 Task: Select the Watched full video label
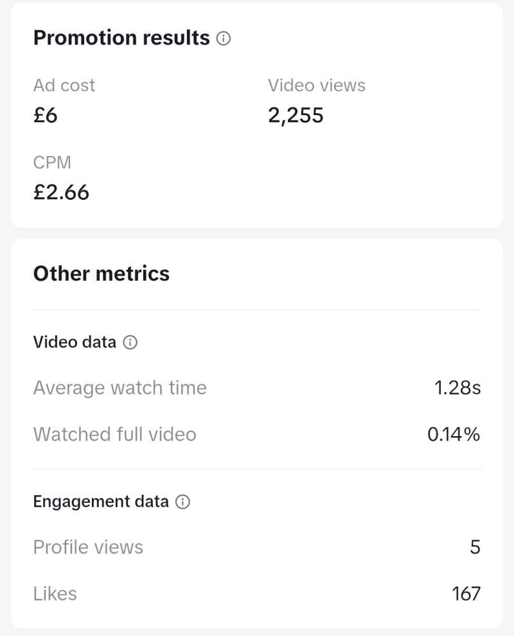pos(115,434)
